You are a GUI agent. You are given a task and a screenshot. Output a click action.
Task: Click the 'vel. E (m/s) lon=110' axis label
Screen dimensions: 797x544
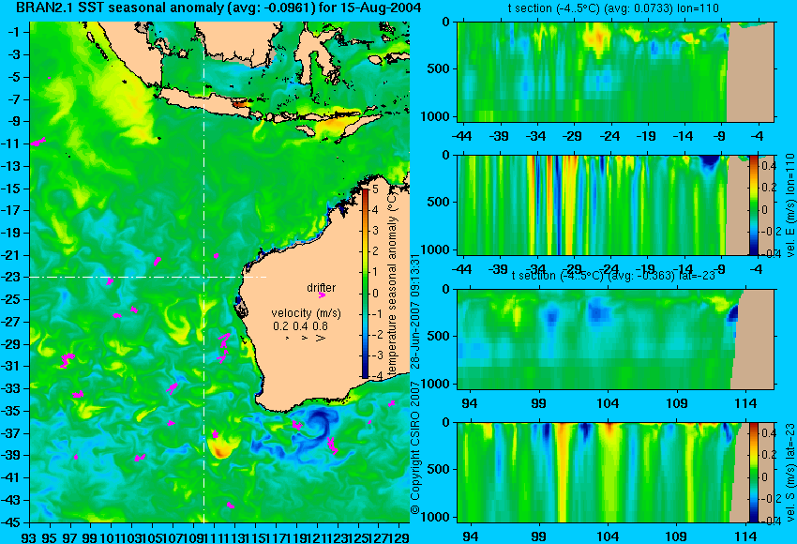789,204
